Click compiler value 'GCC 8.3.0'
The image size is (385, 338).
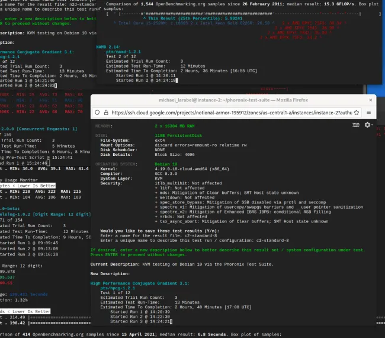(166, 174)
